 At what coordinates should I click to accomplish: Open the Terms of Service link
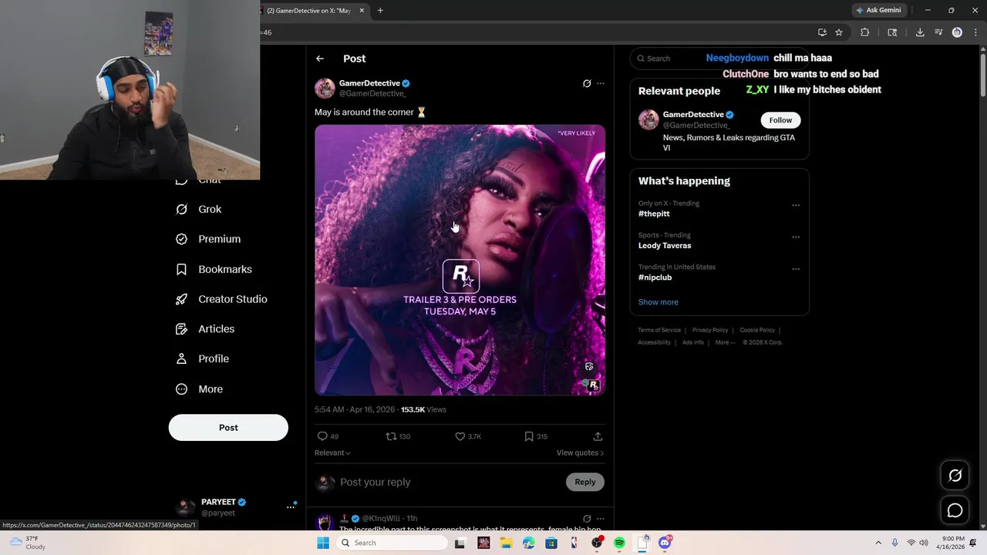659,330
